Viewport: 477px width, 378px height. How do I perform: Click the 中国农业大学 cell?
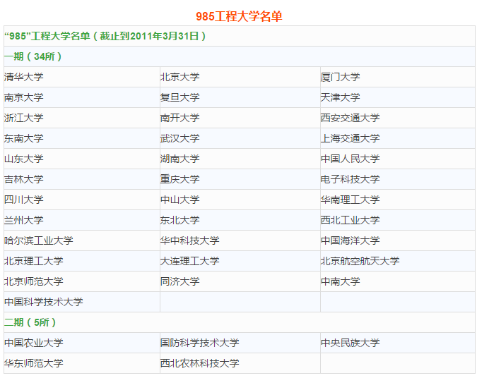(82, 343)
